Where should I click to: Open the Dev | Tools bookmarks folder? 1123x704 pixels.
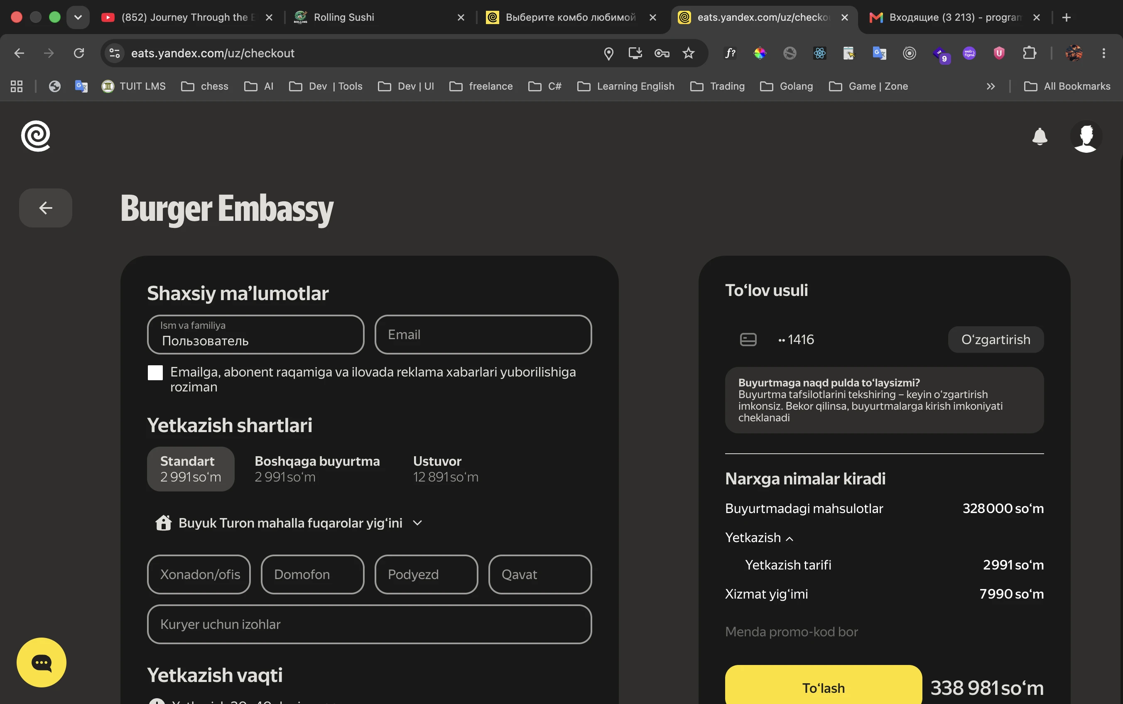(326, 86)
